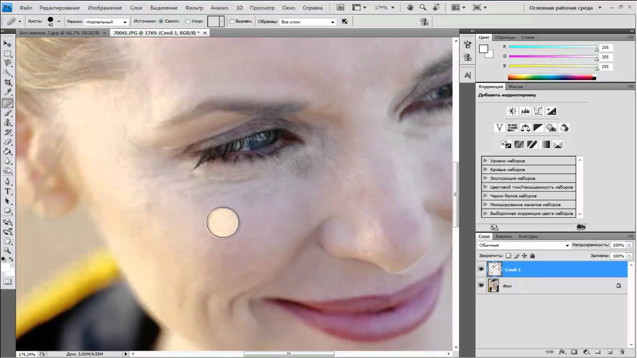637x358 pixels.
Task: Add a Curves adjustment layer
Action: tap(538, 111)
